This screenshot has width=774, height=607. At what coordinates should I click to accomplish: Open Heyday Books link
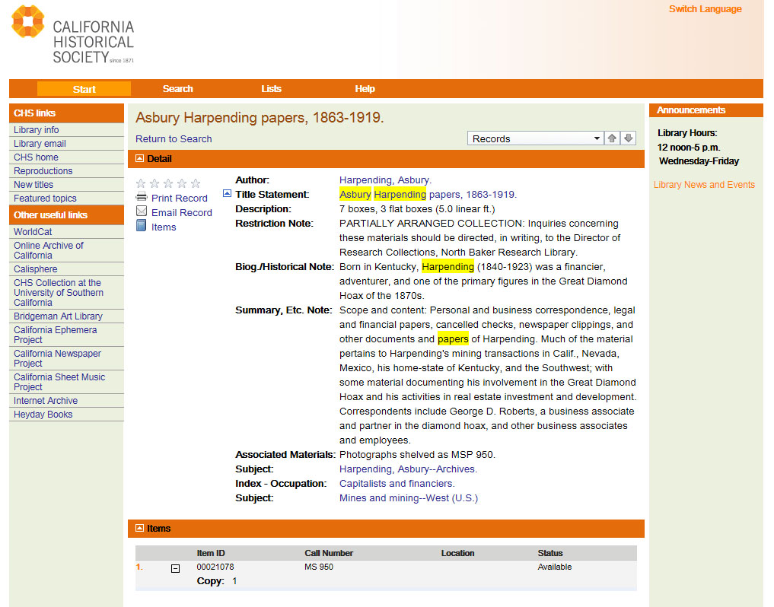coord(43,415)
